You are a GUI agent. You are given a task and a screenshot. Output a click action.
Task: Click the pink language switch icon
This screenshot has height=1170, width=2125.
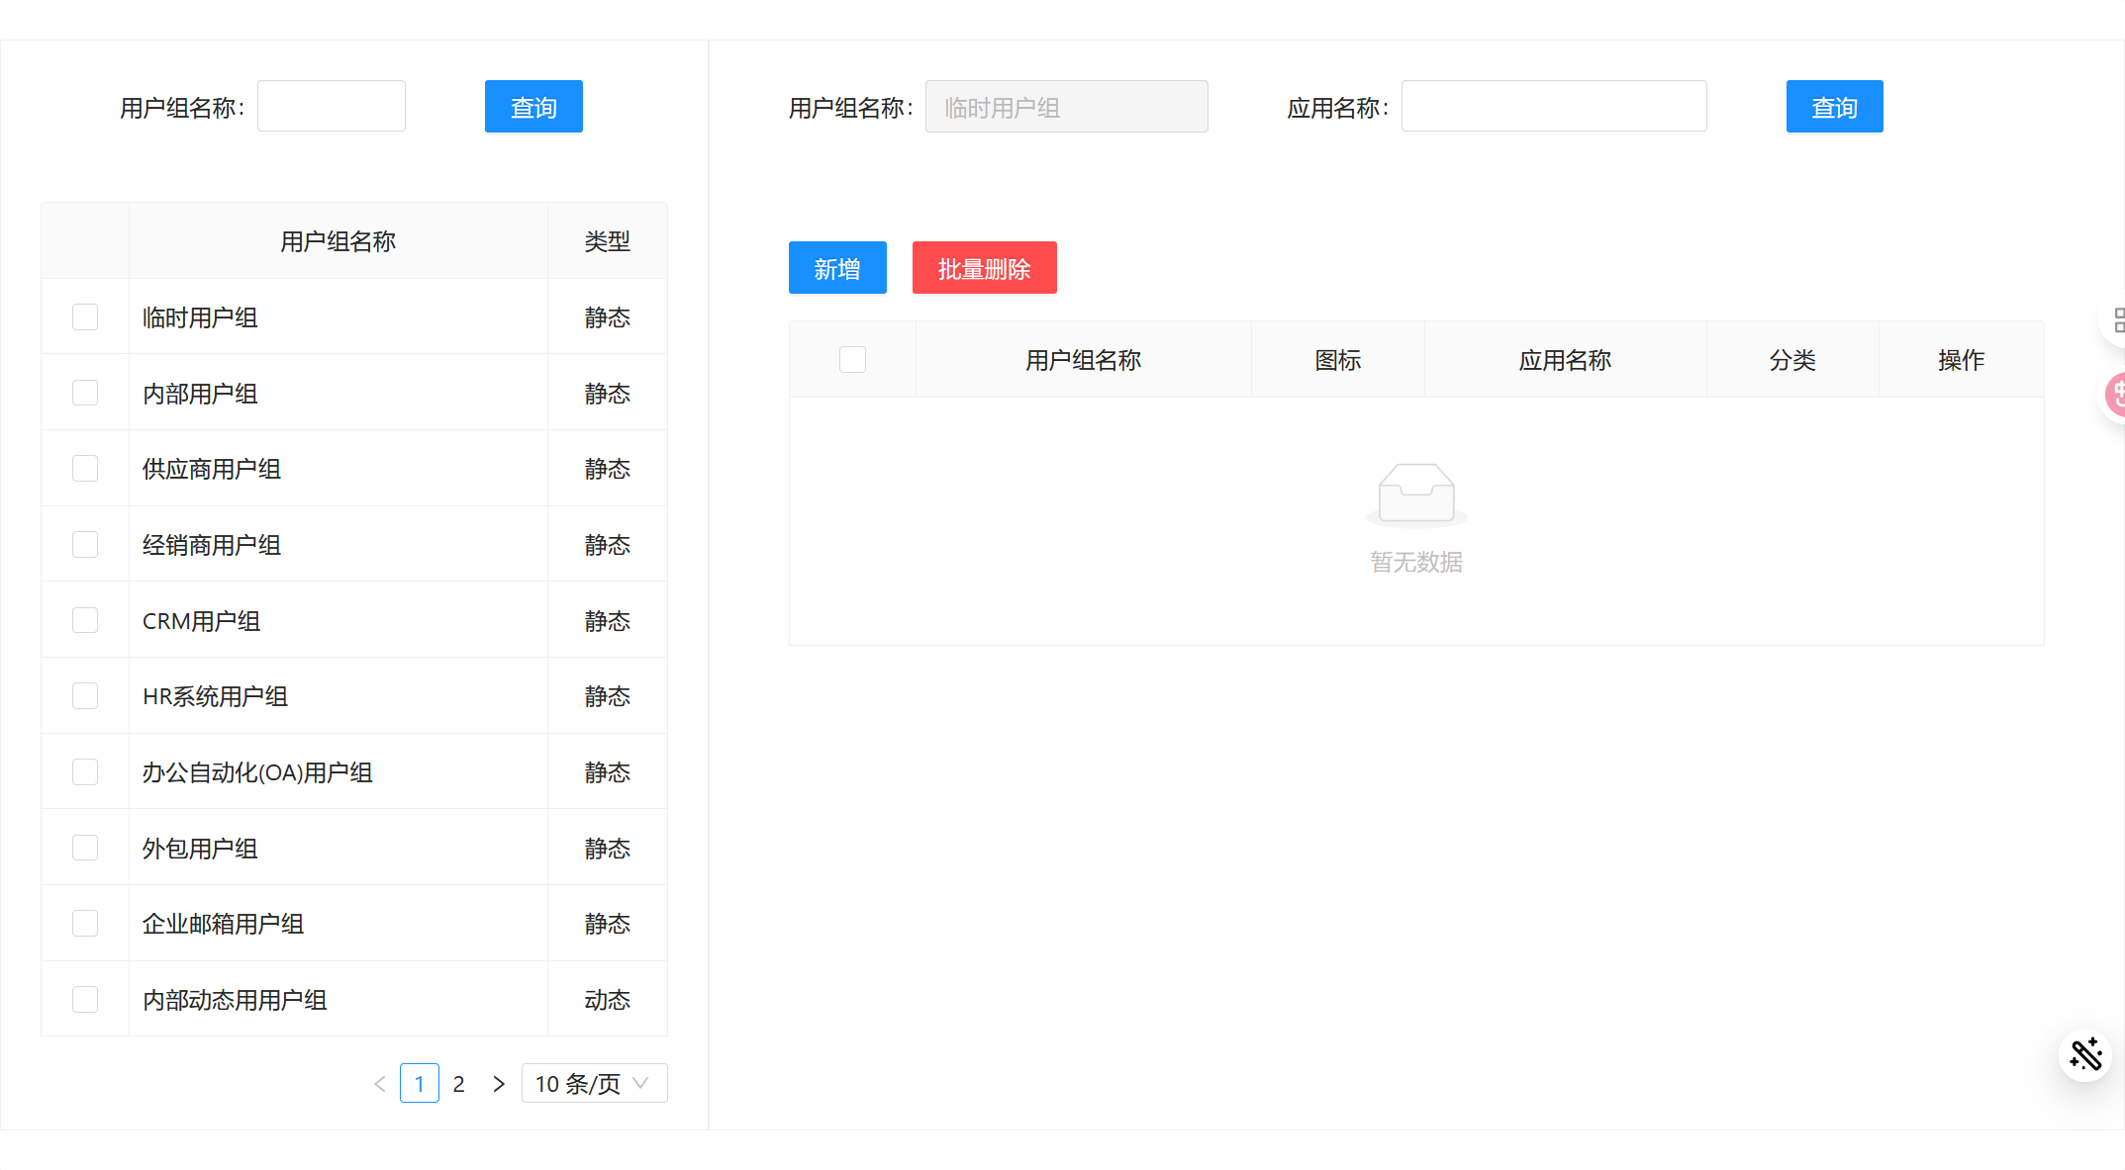2117,394
